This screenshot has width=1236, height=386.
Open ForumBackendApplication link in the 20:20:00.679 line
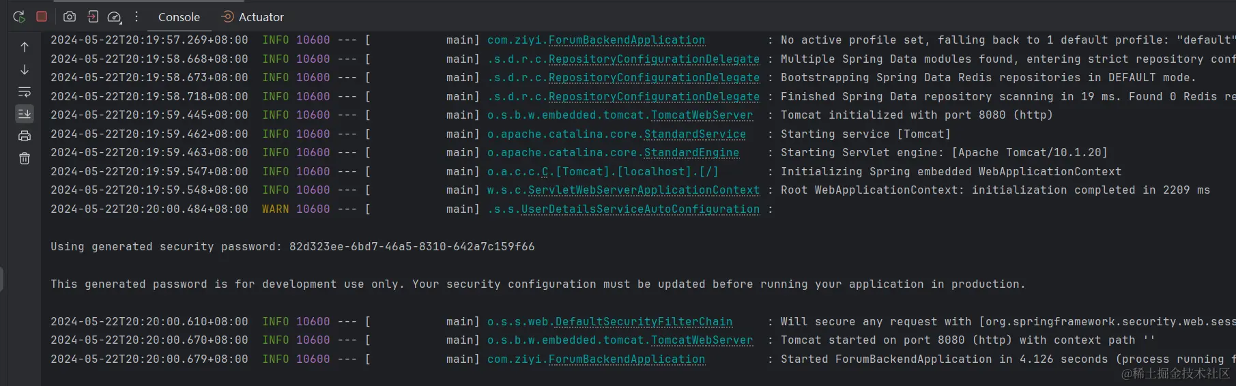627,359
